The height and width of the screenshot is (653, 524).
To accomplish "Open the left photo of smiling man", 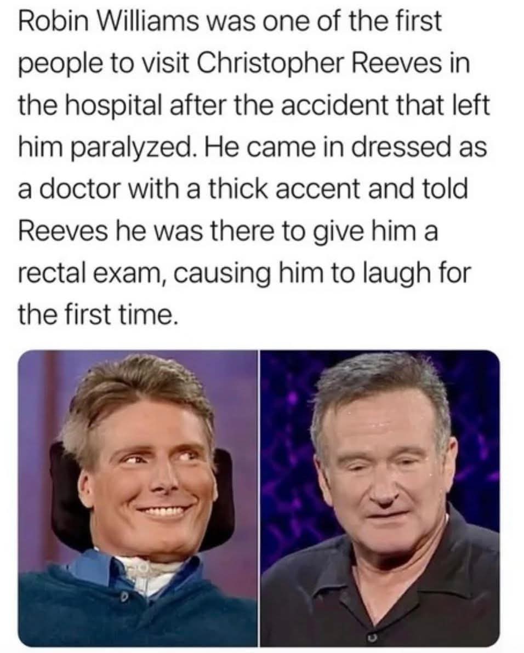I will pos(138,498).
